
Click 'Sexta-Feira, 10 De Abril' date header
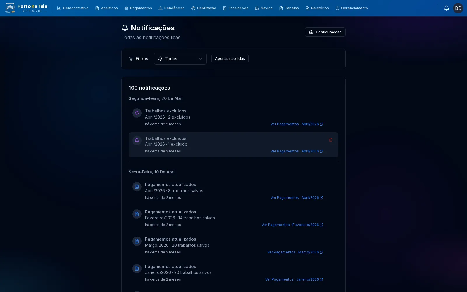(152, 172)
